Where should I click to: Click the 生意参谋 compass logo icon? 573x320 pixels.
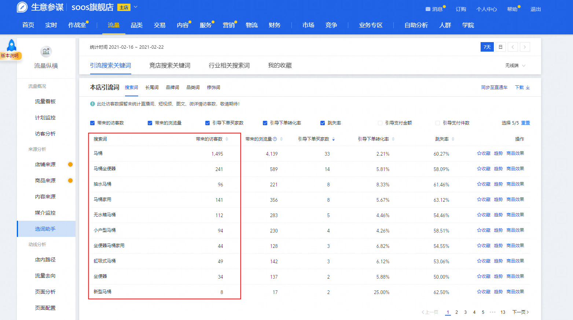[22, 7]
